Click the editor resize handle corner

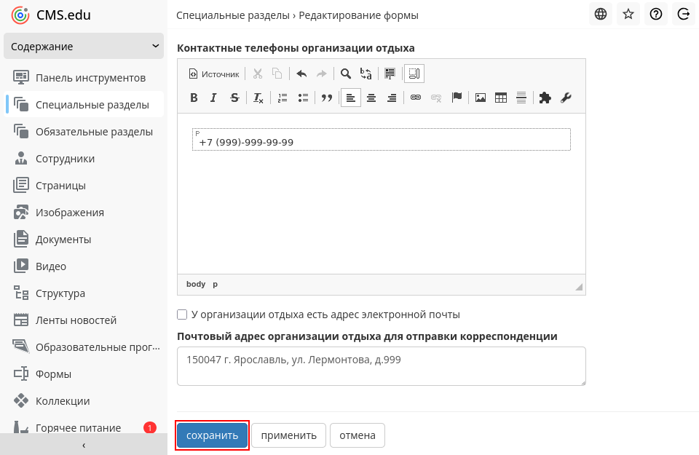click(x=579, y=287)
